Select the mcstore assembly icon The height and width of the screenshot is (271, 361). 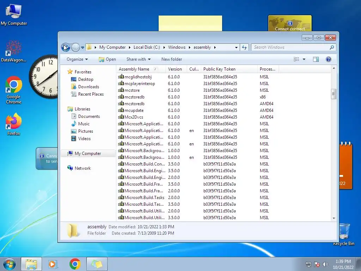tap(121, 90)
